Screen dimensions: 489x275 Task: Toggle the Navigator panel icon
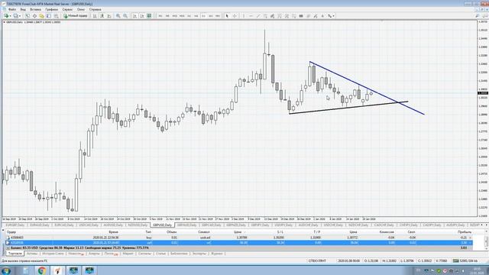[41, 16]
